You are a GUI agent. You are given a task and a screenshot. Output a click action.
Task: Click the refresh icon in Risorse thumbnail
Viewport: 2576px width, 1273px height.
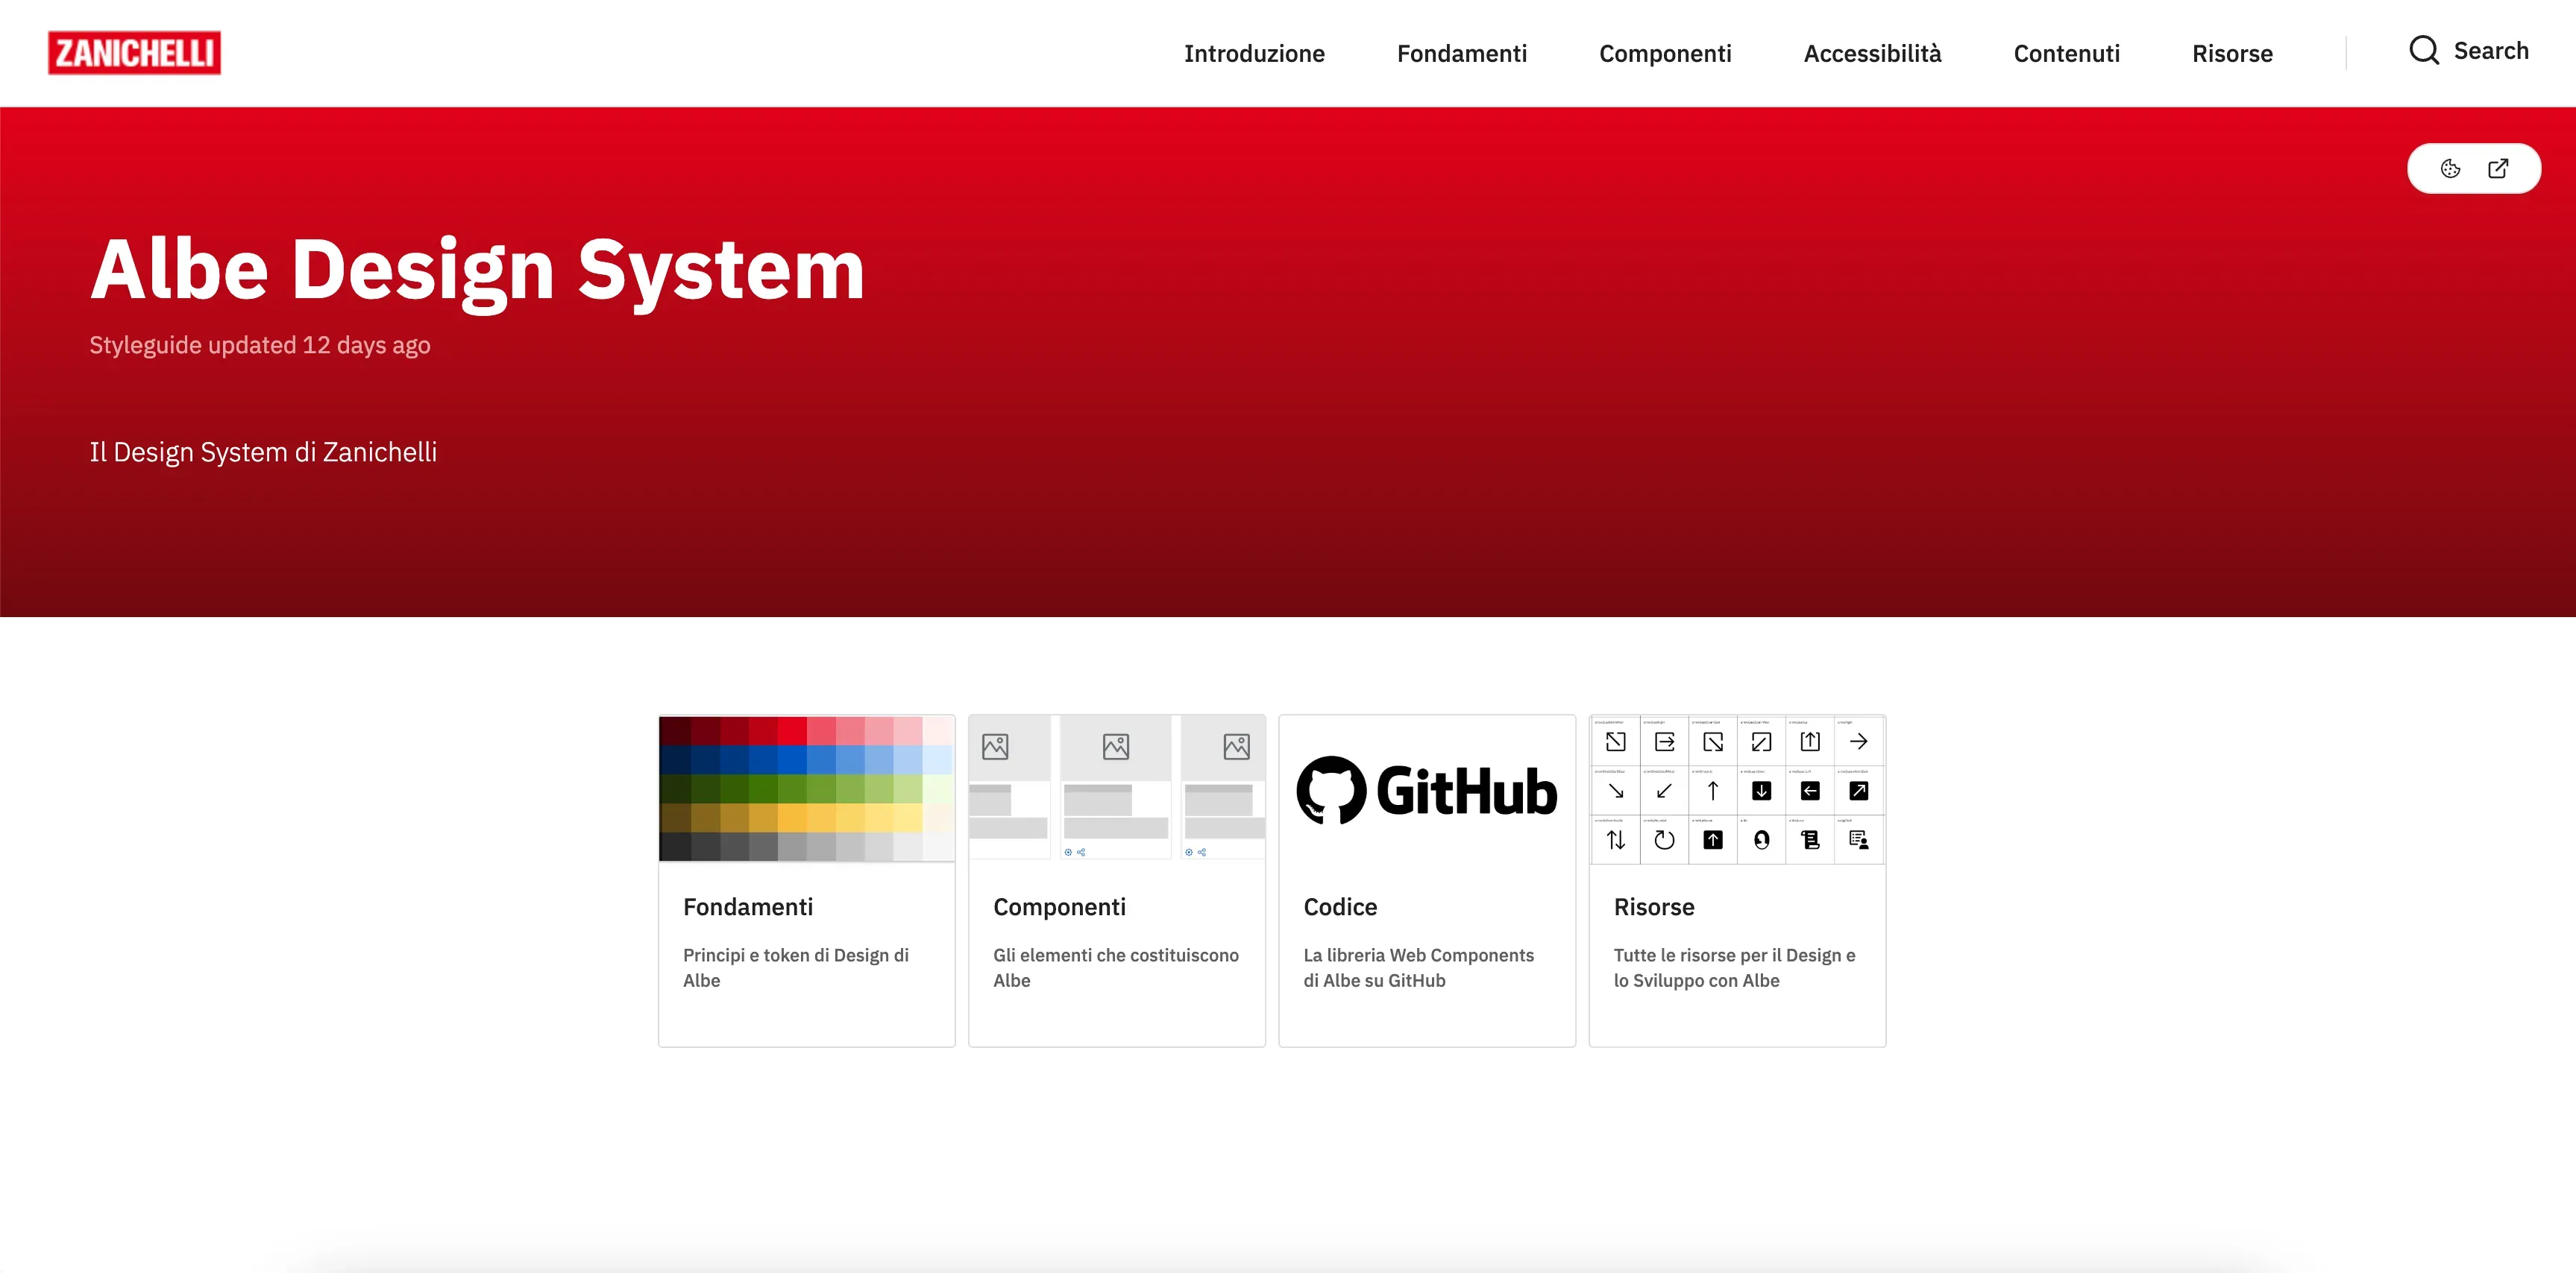click(x=1664, y=840)
